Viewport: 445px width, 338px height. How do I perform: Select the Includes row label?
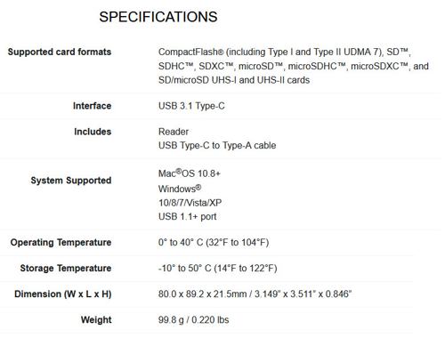coord(93,132)
